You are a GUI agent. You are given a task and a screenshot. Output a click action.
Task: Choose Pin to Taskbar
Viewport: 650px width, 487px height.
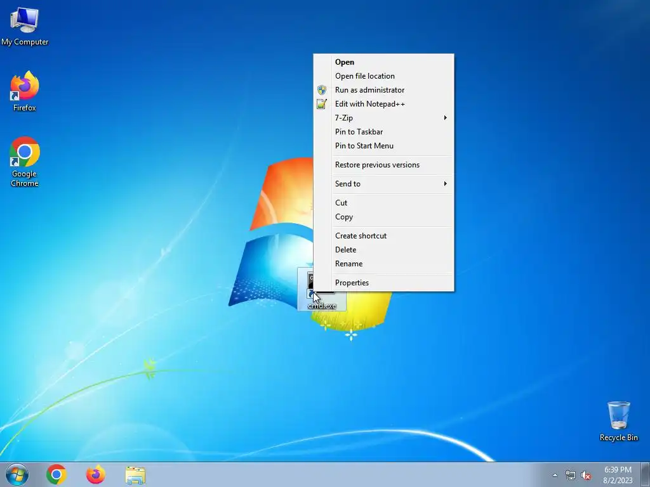(x=383, y=132)
